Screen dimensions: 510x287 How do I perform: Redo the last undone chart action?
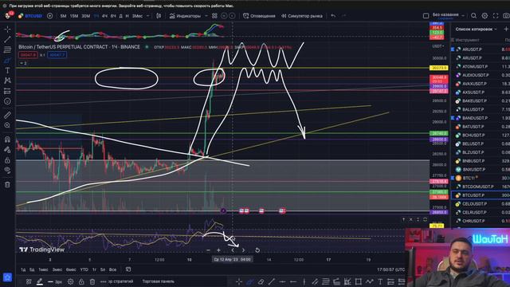343,16
